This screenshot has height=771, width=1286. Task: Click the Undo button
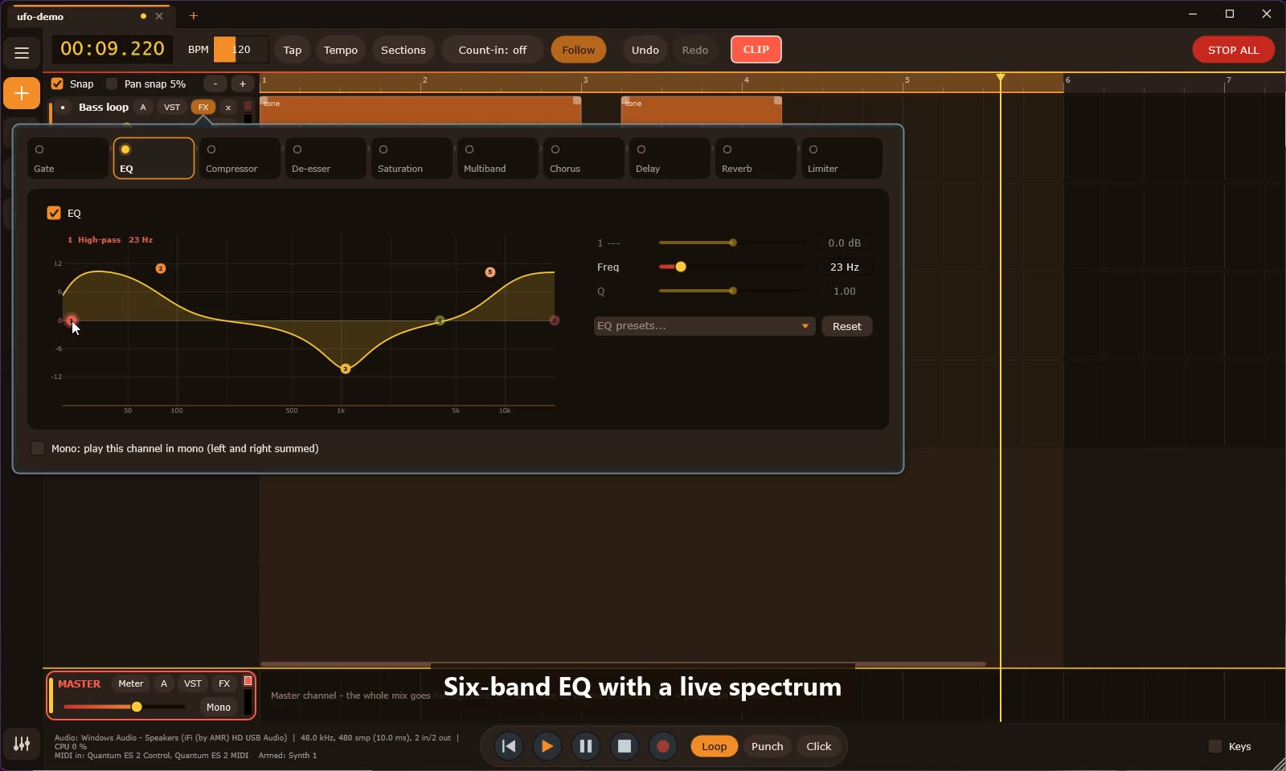645,50
